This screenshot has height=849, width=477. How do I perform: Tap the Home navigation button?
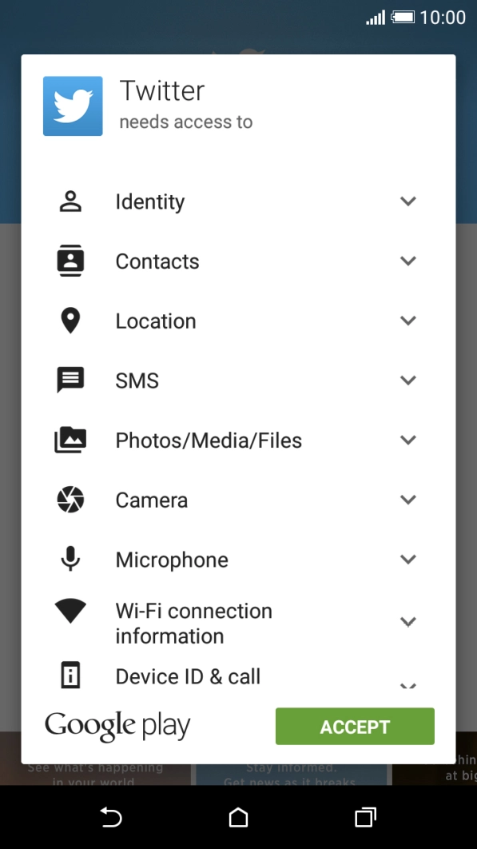(238, 818)
